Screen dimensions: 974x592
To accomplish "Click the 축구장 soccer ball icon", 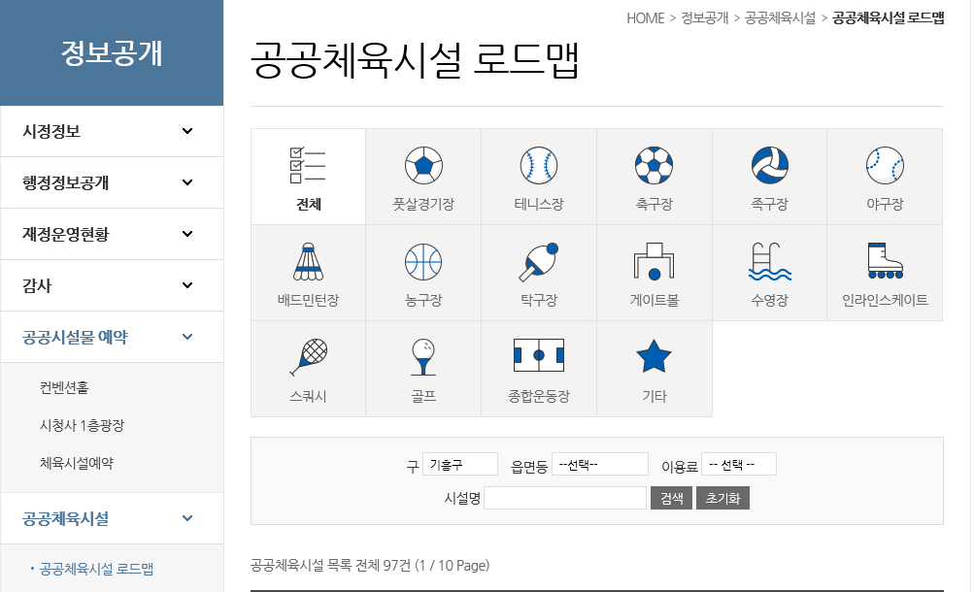I will 654,166.
